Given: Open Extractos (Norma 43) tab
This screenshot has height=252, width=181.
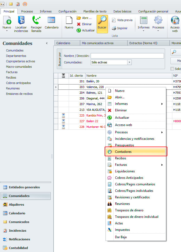Looking at the screenshot, I should (x=149, y=43).
